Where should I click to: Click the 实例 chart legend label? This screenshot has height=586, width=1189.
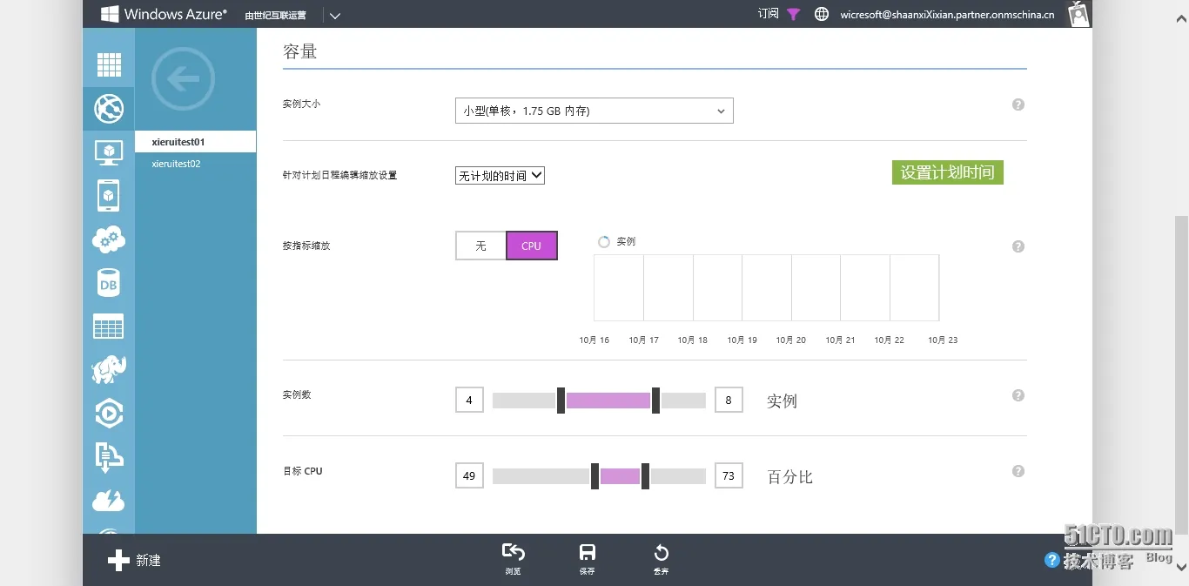tap(626, 241)
